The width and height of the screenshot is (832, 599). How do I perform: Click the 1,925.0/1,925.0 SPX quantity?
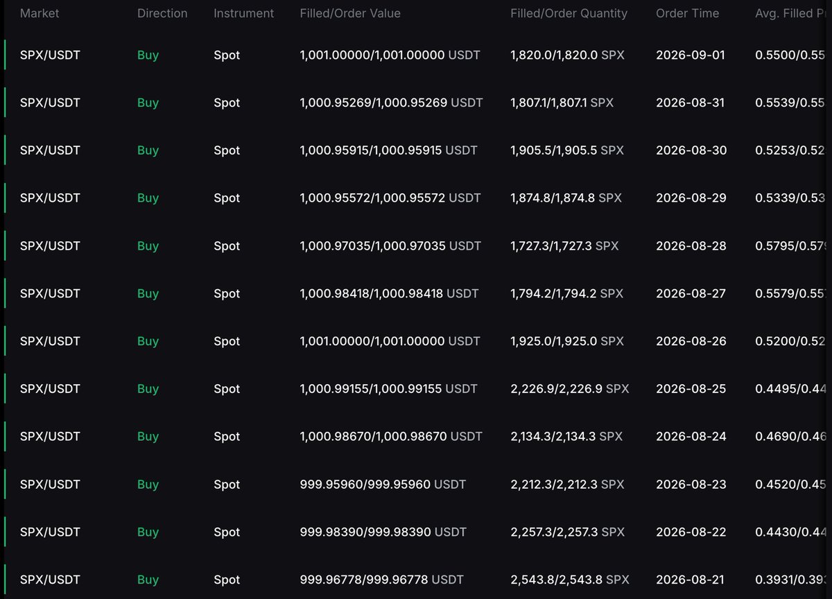point(567,341)
